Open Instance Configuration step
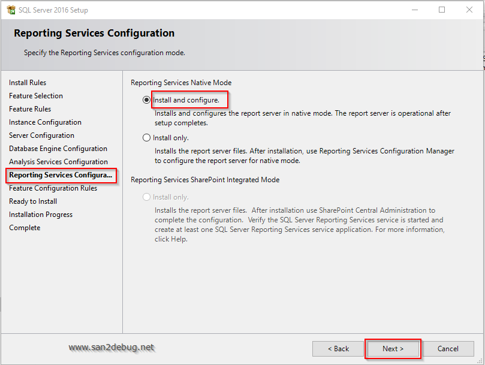 point(45,122)
